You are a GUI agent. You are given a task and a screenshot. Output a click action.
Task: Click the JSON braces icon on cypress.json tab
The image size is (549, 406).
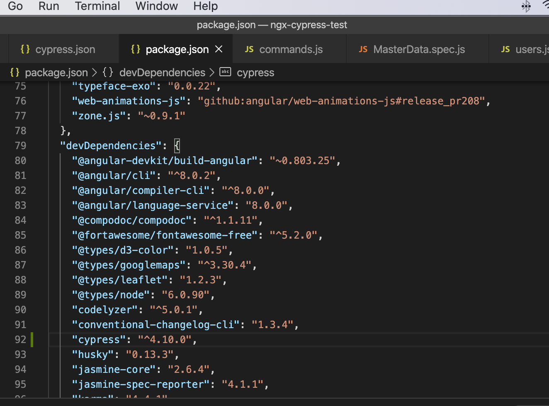pyautogui.click(x=25, y=49)
